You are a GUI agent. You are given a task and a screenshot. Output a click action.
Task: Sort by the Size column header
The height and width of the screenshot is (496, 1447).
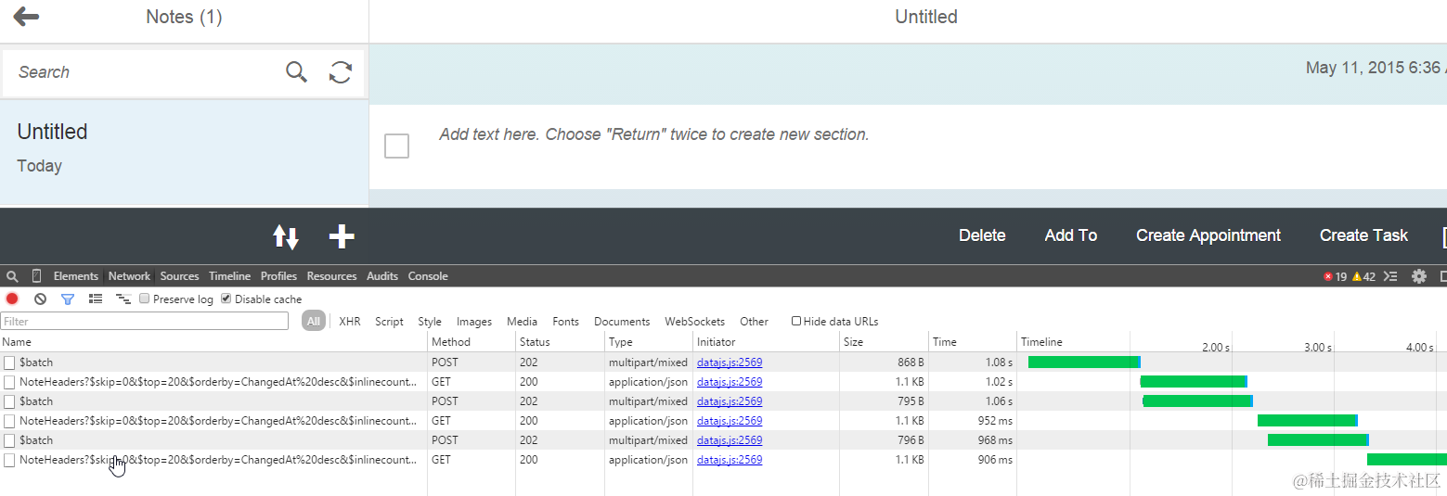pos(884,342)
